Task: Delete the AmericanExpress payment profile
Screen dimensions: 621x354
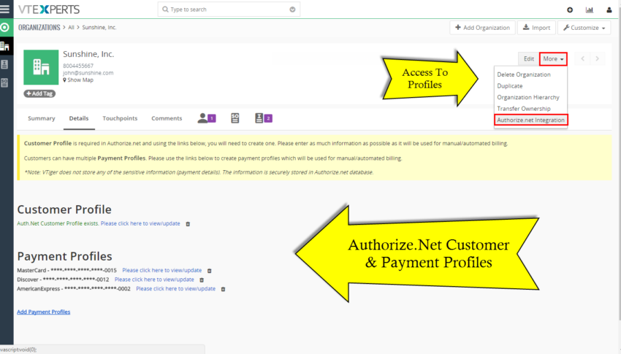Action: coord(223,289)
